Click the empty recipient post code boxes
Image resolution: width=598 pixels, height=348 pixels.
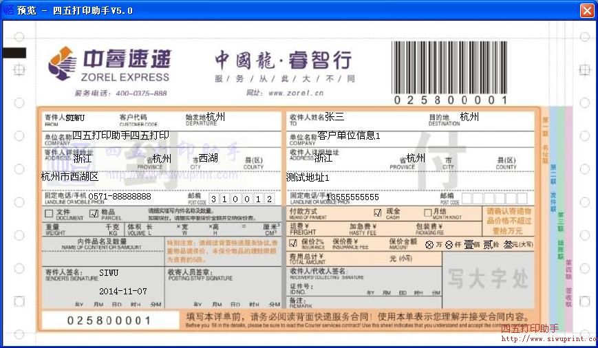click(x=495, y=198)
